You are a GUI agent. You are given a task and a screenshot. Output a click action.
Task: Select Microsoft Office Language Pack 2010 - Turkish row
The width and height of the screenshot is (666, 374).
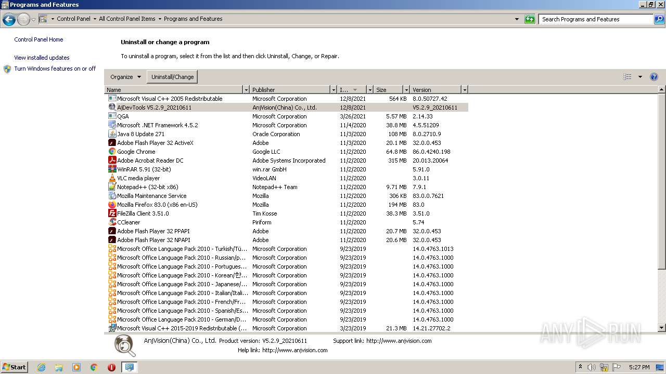click(286, 249)
